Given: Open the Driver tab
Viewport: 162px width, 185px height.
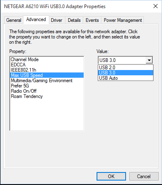Looking at the screenshot, I should [57, 20].
